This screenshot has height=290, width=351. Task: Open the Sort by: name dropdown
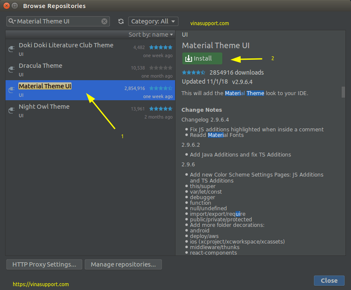pyautogui.click(x=149, y=34)
